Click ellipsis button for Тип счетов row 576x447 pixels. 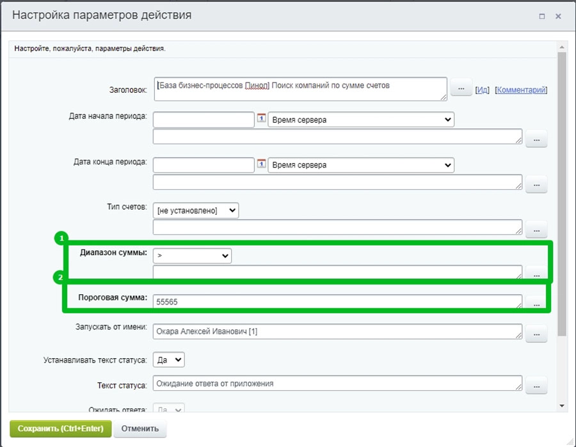(x=536, y=228)
